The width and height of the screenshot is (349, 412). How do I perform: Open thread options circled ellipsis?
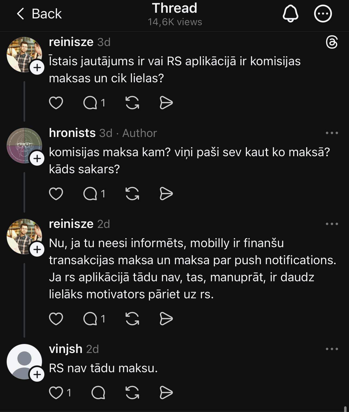tap(323, 14)
